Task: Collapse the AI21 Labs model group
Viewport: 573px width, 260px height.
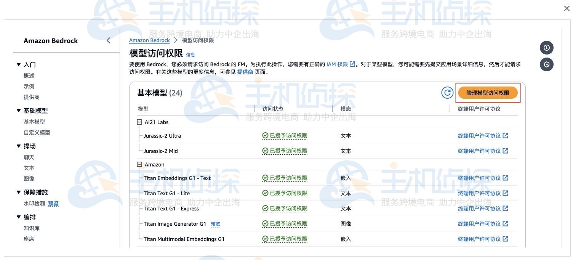Action: point(139,122)
